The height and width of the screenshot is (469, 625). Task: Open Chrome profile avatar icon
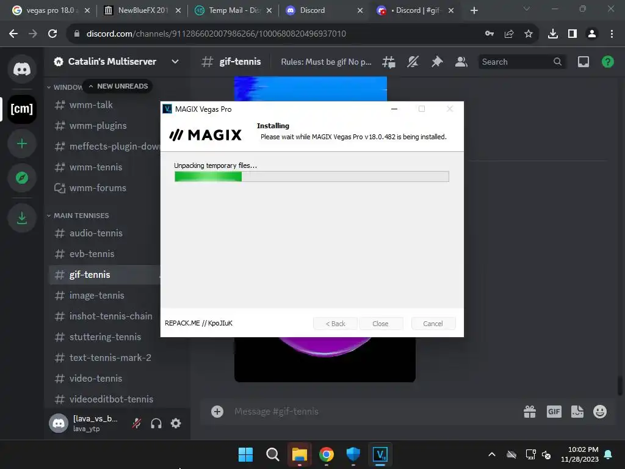tap(592, 34)
